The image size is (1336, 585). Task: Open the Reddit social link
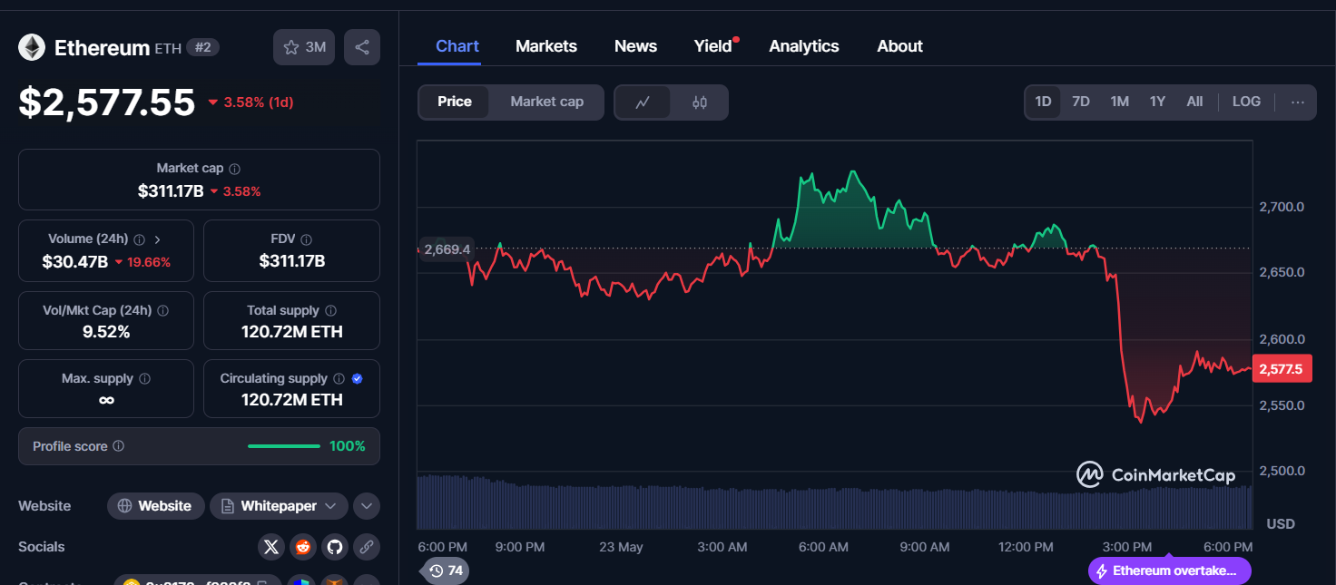pyautogui.click(x=303, y=547)
